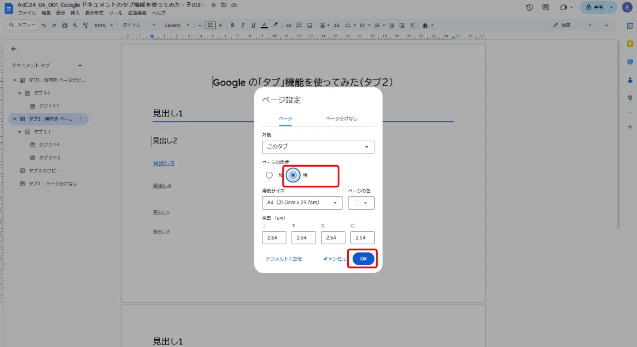The image size is (637, 347).
Task: Click the add comment icon in toolbar
Action: [x=299, y=25]
